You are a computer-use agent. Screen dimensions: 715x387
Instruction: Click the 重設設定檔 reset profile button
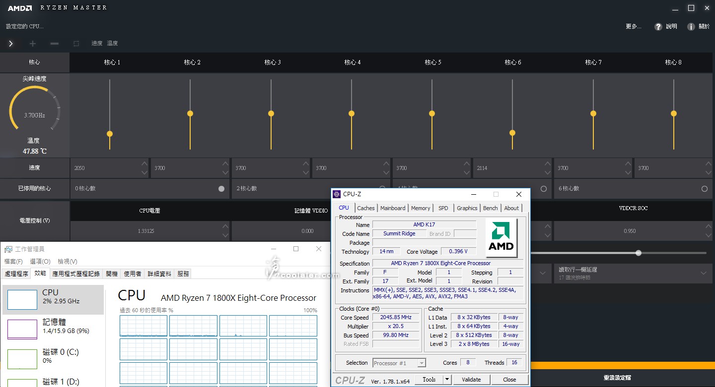(x=617, y=378)
